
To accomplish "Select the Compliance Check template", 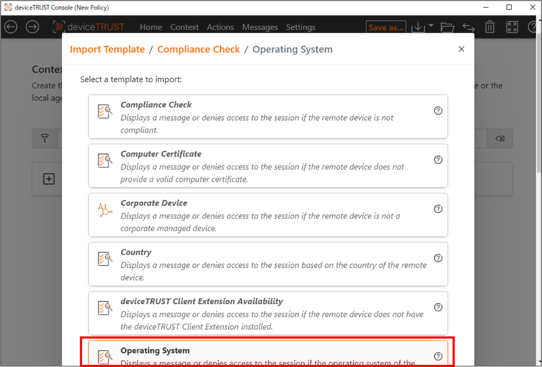I will [x=268, y=117].
